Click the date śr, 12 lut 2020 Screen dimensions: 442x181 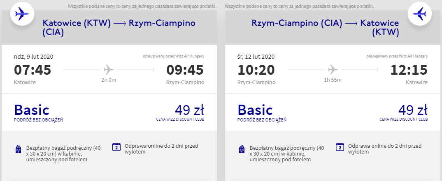click(x=256, y=57)
